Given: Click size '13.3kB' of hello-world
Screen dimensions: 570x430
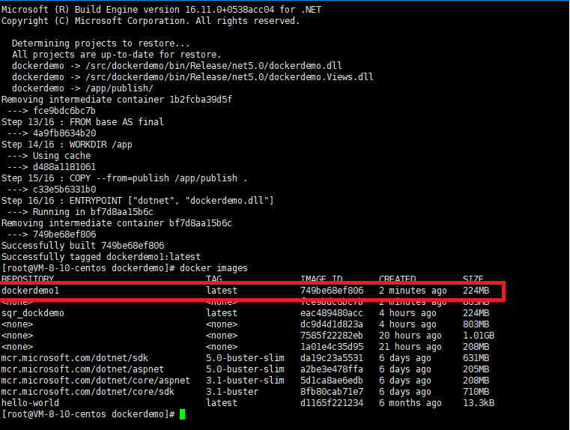Looking at the screenshot, I should (479, 403).
